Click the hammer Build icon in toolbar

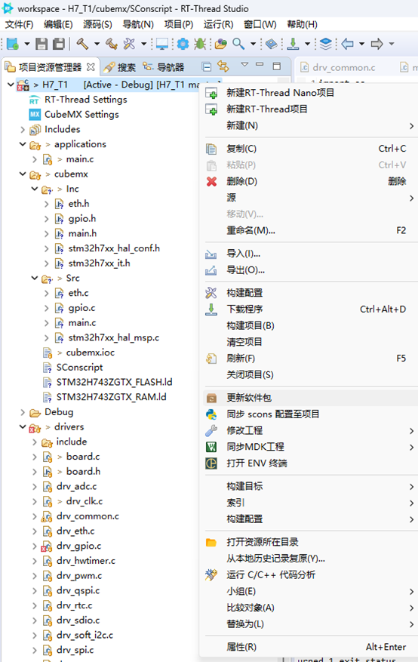pos(81,44)
